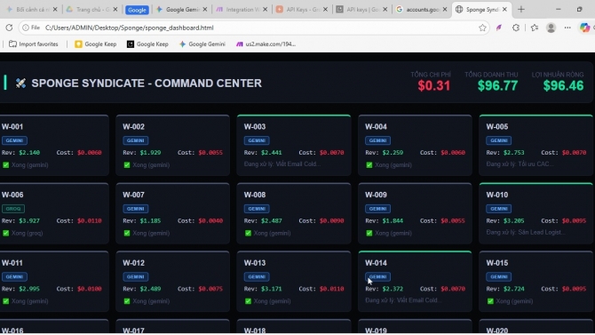This screenshot has width=595, height=335.
Task: Click the GEMINI badge on card W-005
Action: pos(498,140)
